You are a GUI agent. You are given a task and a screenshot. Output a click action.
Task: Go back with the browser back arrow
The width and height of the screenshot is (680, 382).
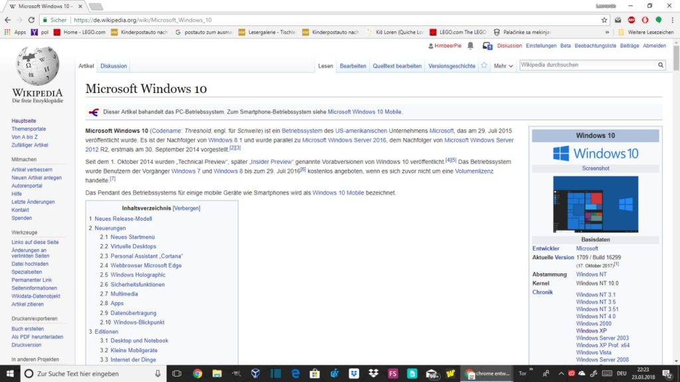[x=7, y=20]
